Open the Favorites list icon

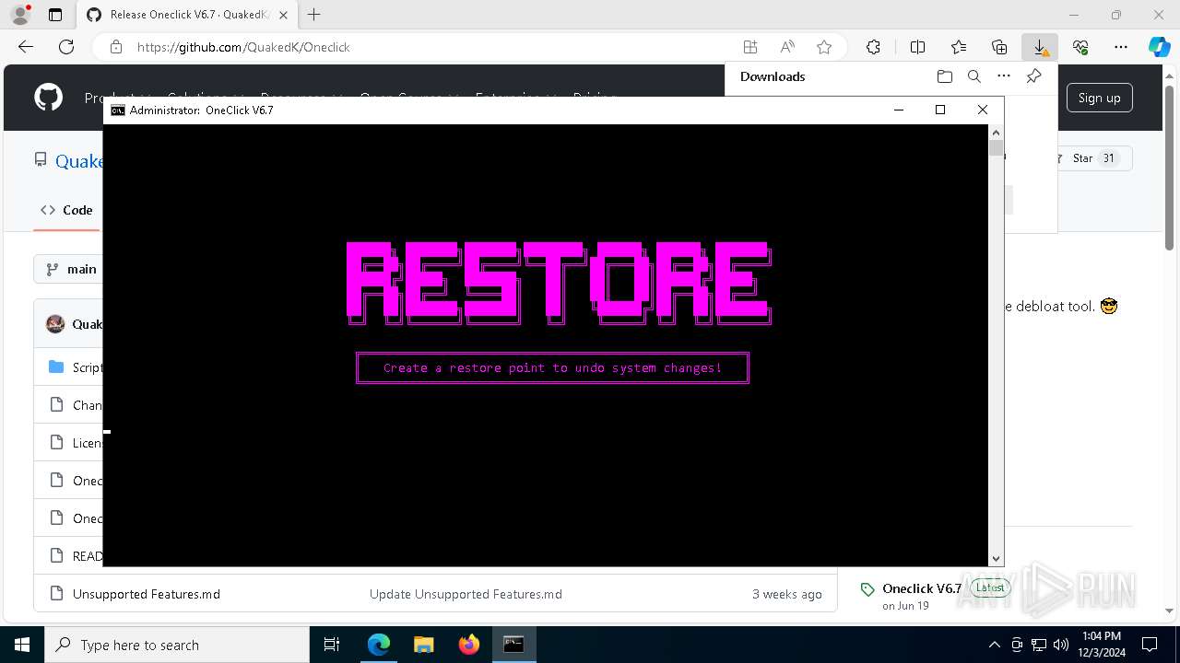tap(959, 47)
